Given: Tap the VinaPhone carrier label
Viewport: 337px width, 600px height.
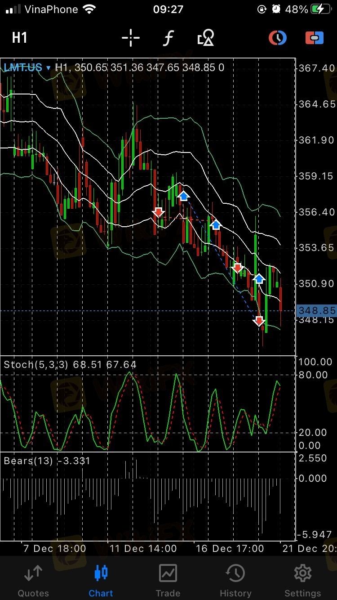Looking at the screenshot, I should tap(51, 9).
